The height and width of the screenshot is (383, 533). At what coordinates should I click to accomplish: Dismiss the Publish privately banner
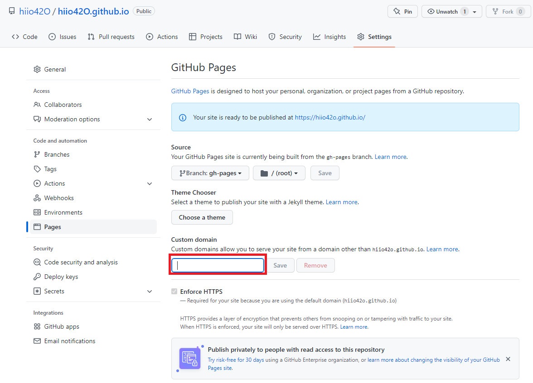[x=508, y=359]
